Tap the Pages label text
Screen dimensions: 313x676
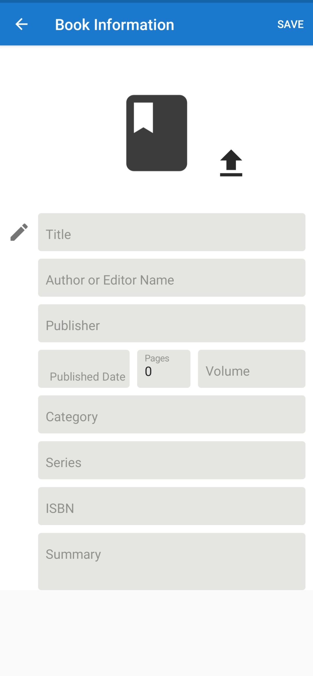pyautogui.click(x=157, y=358)
